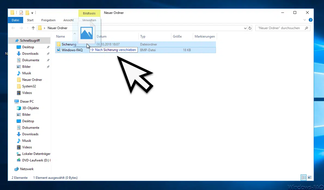
Task: Navigate back with the back arrow
Action: (x=13, y=28)
